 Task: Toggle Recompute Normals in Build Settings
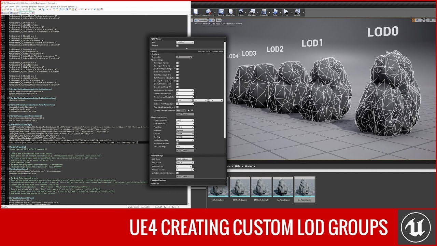coord(178,63)
